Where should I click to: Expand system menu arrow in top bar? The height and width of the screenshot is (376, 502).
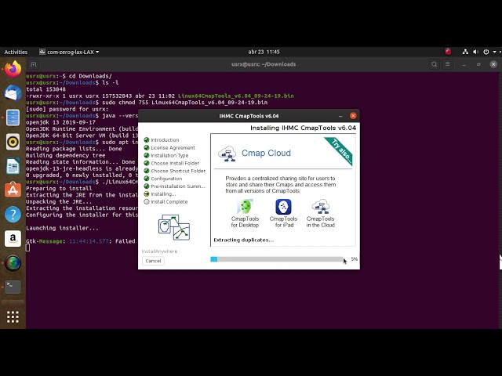point(495,52)
